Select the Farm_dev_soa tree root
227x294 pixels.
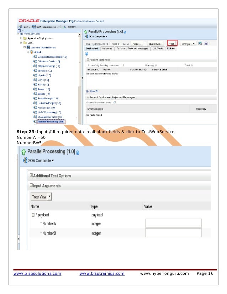coord(32,34)
